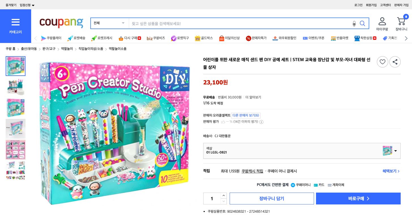Open 이벤트/쿠폰 from the navigation strip

(314, 38)
